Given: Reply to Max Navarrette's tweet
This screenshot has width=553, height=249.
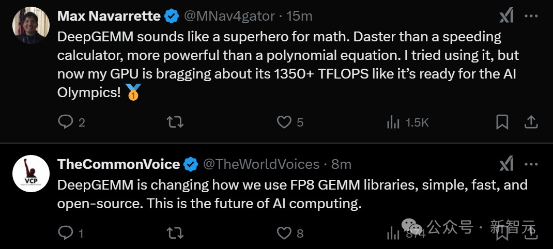Looking at the screenshot, I should pos(66,122).
